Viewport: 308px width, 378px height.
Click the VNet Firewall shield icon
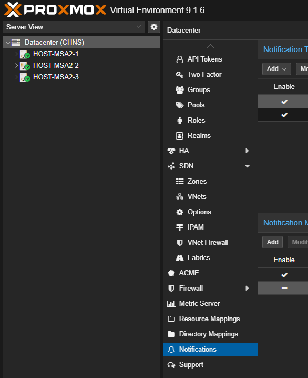180,243
